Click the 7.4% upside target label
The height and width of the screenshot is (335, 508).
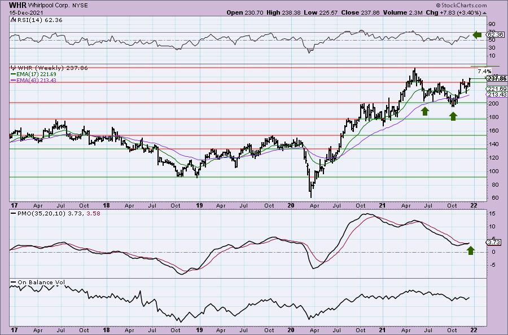485,71
